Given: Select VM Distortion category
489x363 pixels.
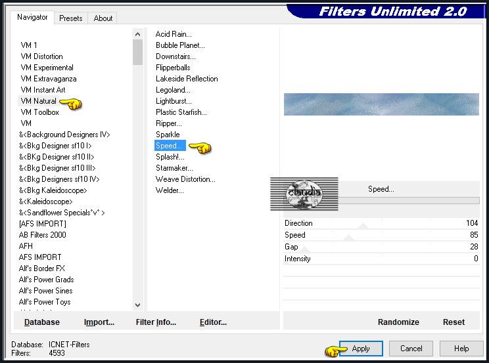Looking at the screenshot, I should click(x=42, y=56).
